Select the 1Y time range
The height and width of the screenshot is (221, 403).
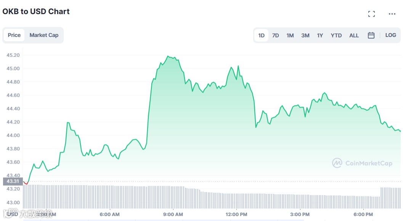click(x=320, y=35)
